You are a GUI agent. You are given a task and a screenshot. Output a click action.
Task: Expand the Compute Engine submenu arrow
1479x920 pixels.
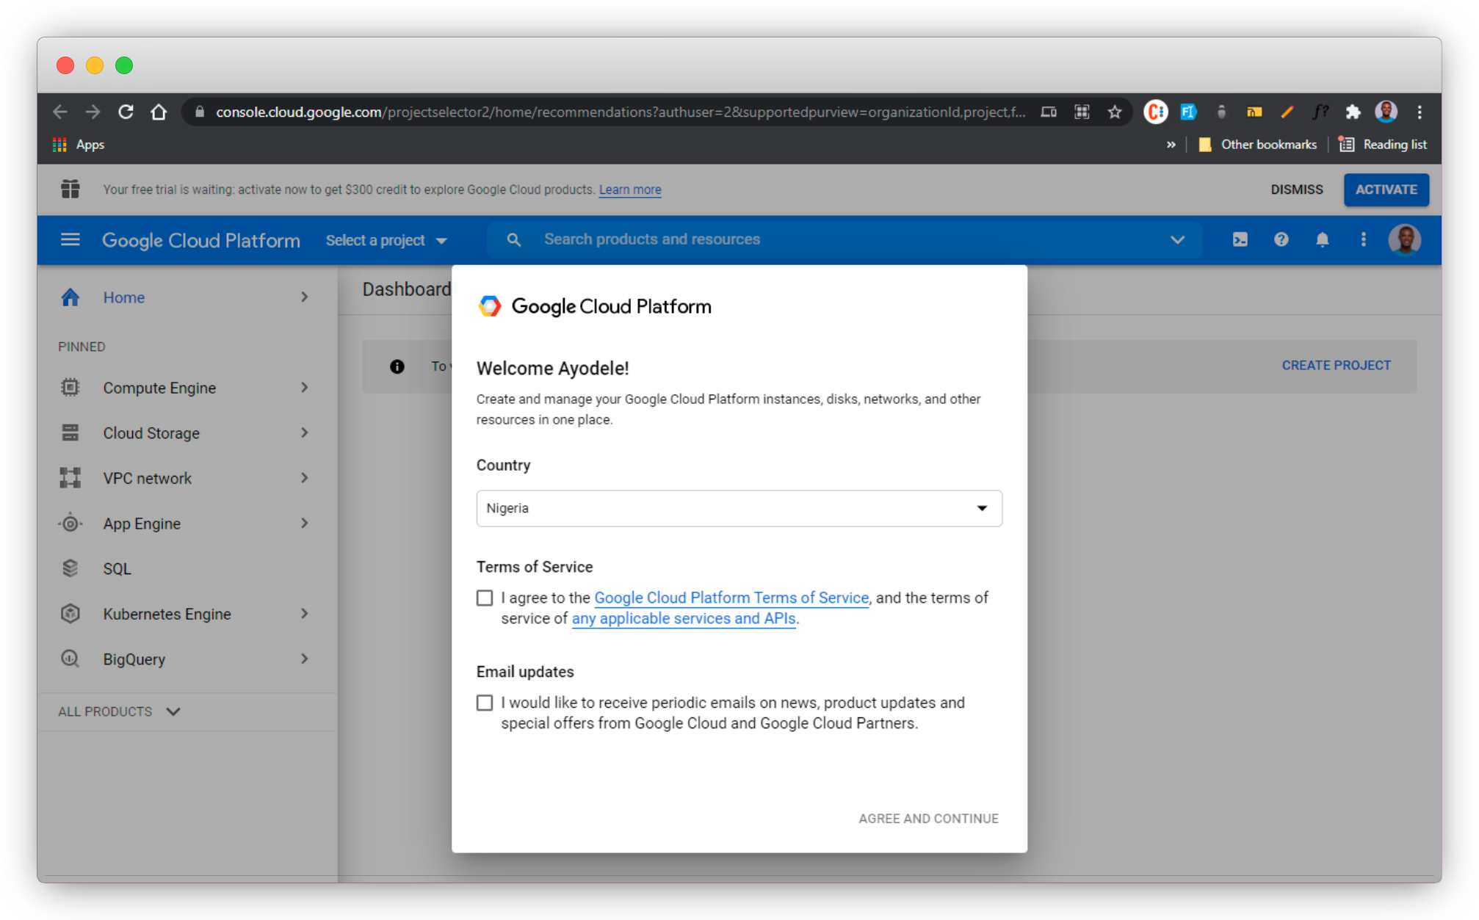304,388
